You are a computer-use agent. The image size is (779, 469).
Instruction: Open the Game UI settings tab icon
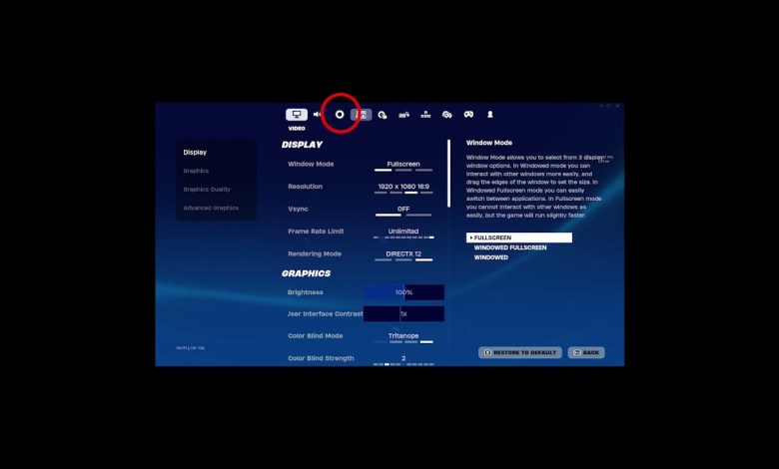pyautogui.click(x=362, y=115)
